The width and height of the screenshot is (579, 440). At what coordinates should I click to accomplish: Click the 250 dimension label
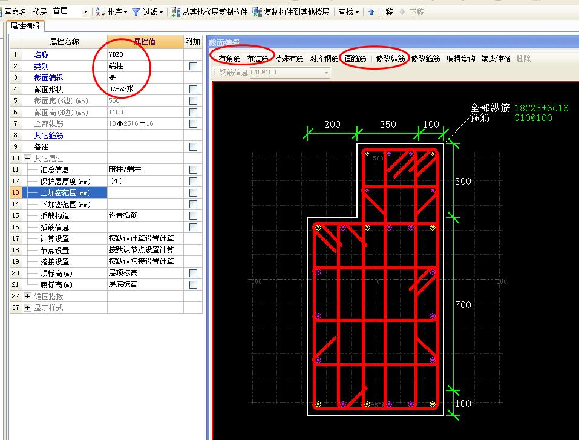(x=388, y=125)
